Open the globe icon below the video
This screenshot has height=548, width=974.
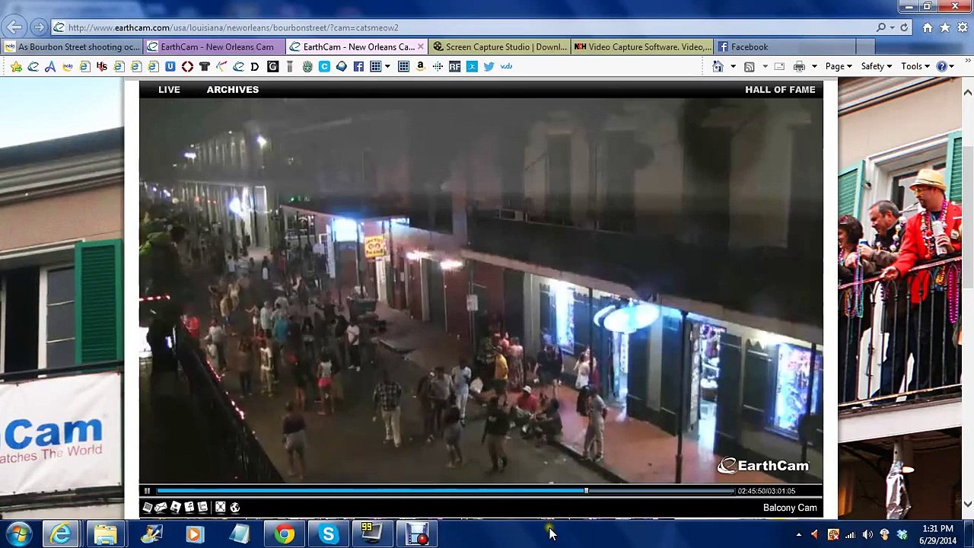coord(234,507)
